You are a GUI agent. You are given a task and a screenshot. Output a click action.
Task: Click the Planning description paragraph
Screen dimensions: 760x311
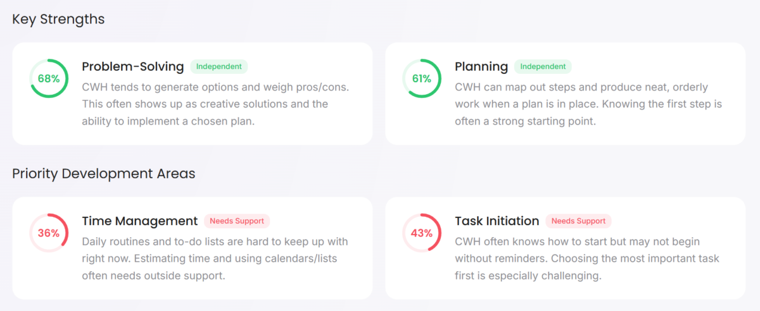tap(588, 104)
